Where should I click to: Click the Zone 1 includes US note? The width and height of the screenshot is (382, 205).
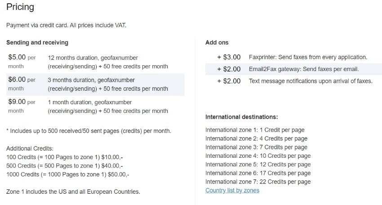(73, 192)
